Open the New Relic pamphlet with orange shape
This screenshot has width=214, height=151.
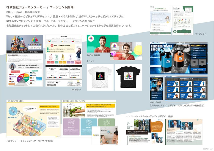click(144, 132)
